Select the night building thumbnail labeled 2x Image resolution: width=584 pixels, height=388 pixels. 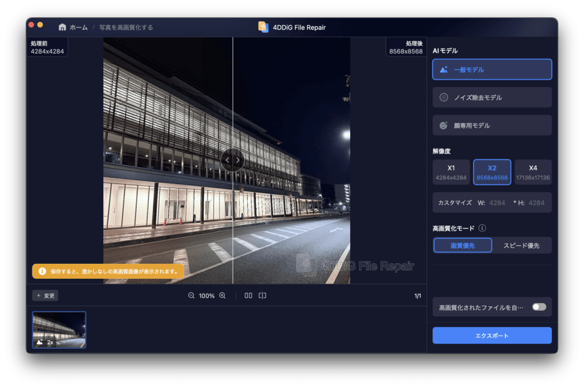point(59,330)
